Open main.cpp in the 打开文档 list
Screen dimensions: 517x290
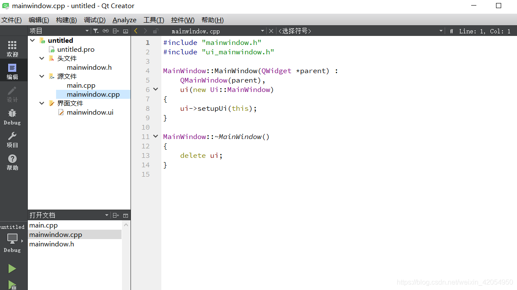pyautogui.click(x=75, y=225)
